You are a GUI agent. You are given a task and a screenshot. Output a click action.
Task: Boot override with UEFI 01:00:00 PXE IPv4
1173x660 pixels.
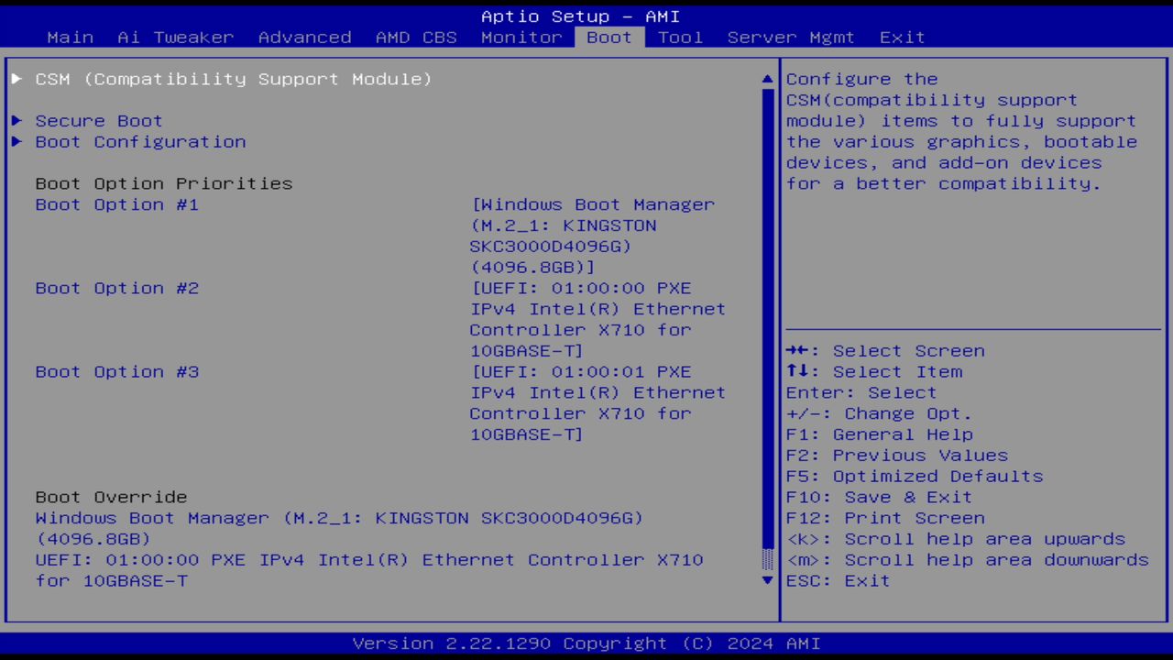(x=369, y=570)
